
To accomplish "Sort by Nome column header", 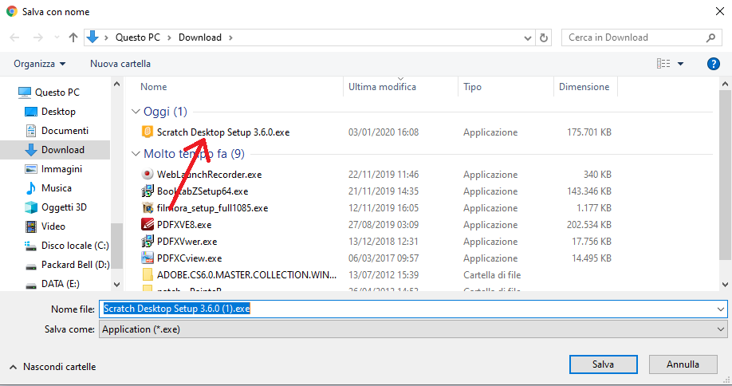I will coord(154,87).
